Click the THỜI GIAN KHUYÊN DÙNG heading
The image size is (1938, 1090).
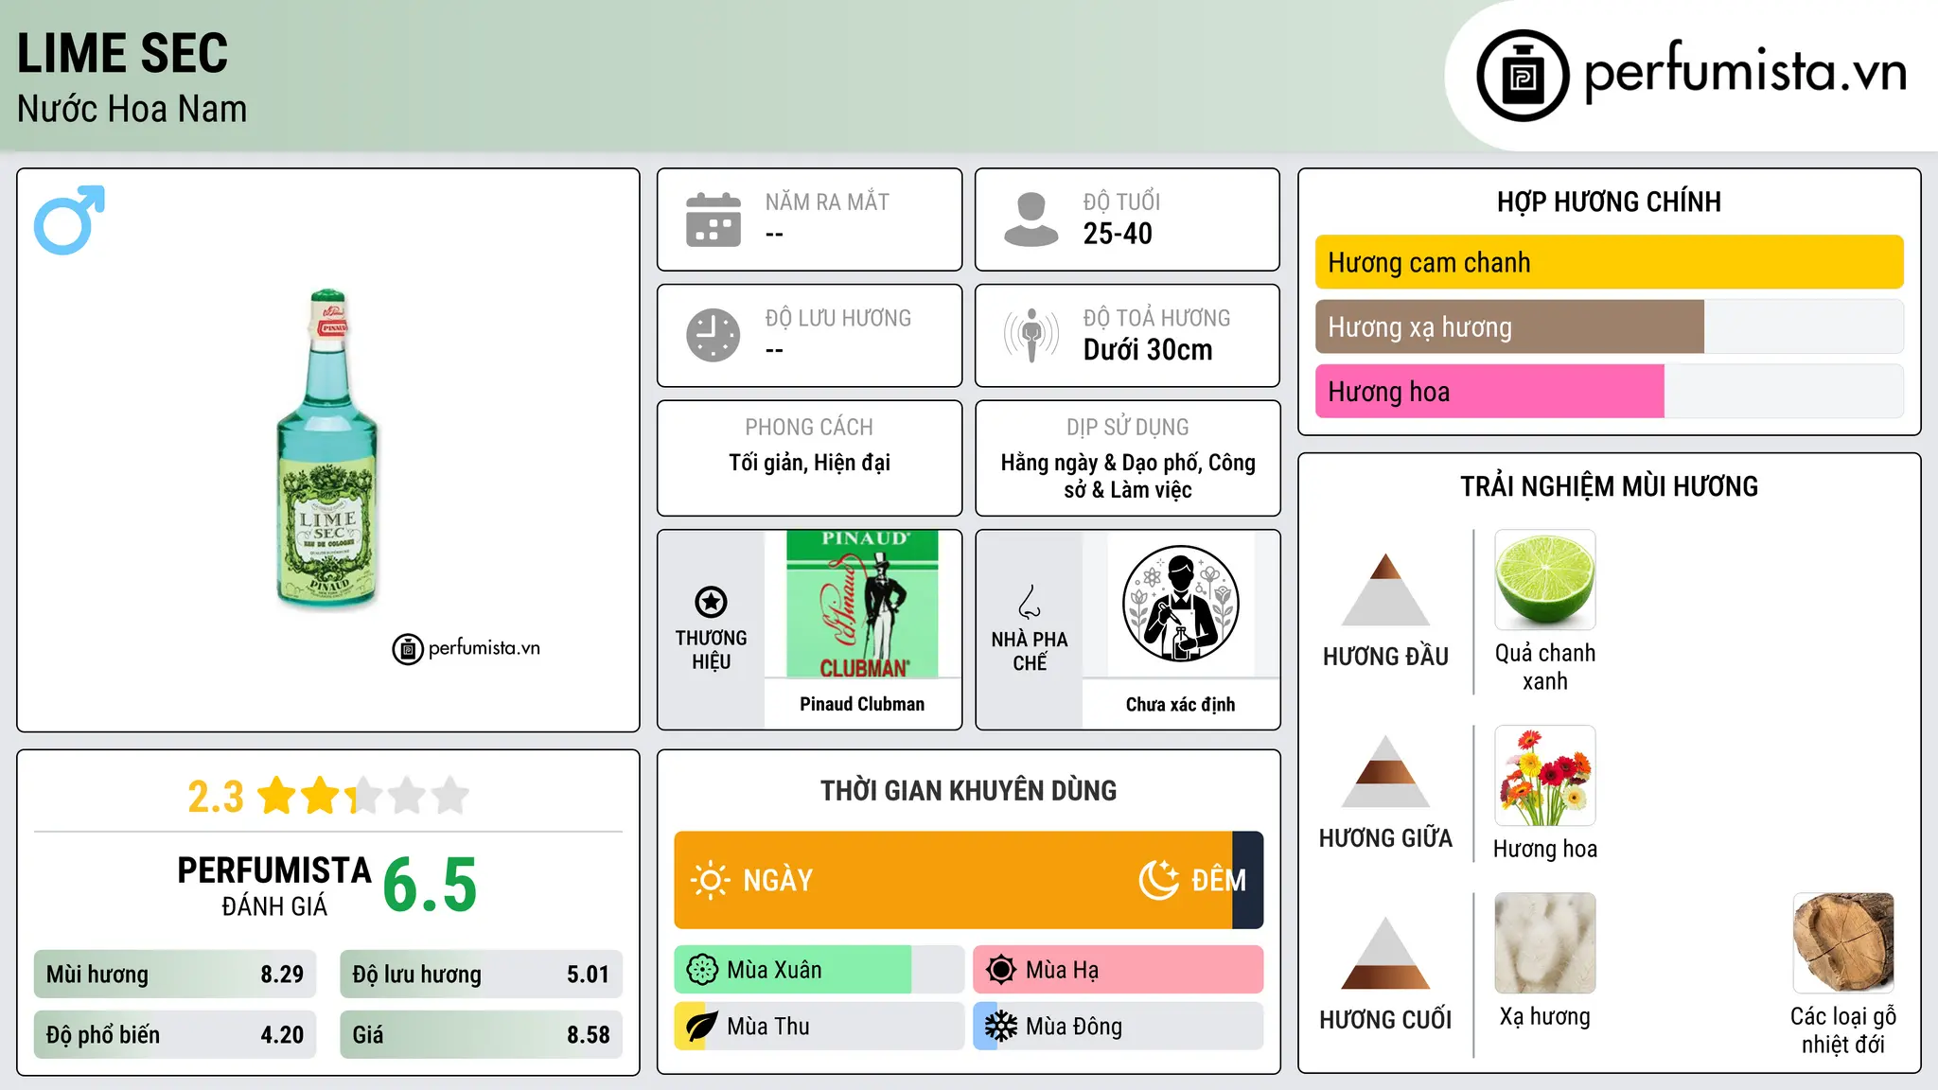tap(968, 790)
